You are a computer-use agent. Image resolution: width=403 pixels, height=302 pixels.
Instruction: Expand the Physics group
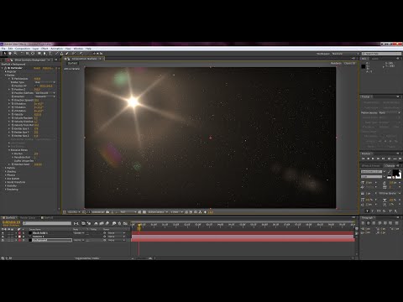(5, 175)
